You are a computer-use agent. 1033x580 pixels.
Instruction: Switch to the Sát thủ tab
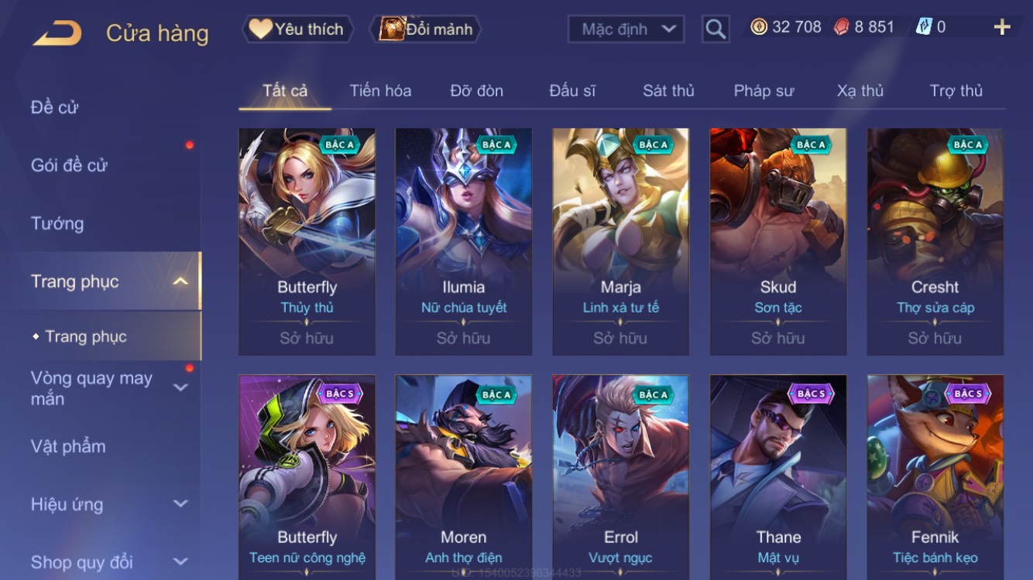(x=668, y=90)
